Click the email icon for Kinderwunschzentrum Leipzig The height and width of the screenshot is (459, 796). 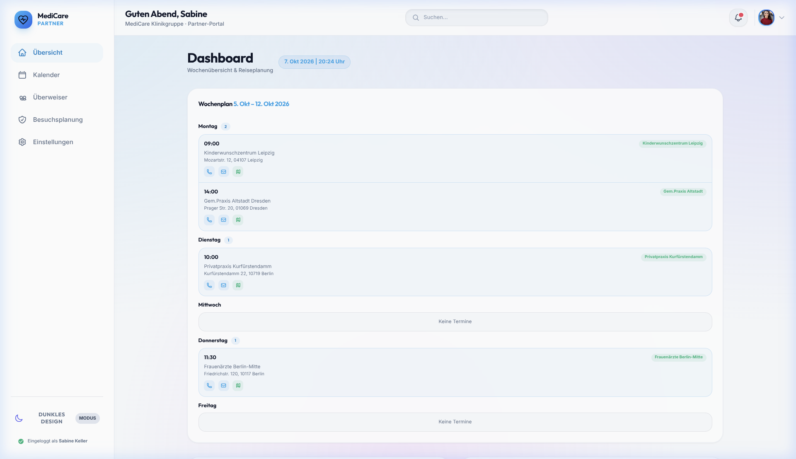pos(224,172)
